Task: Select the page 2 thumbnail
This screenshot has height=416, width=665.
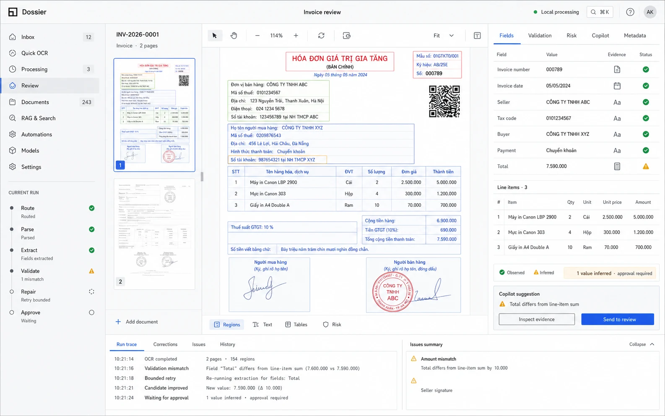Action: (154, 234)
